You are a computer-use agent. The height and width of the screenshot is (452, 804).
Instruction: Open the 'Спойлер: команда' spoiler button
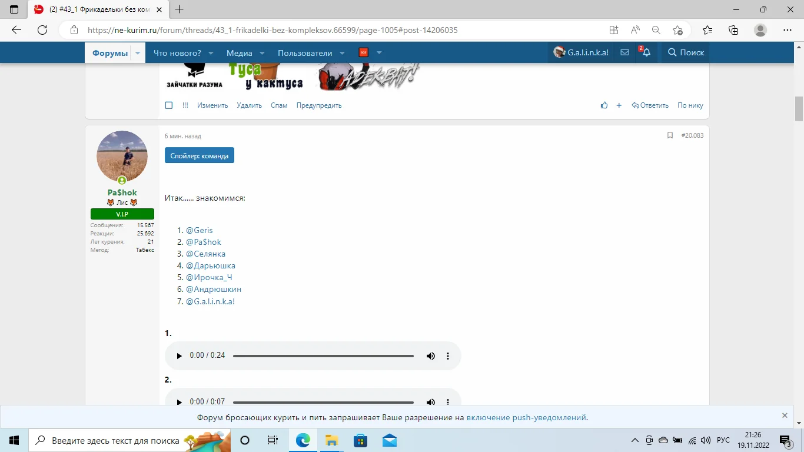click(200, 155)
